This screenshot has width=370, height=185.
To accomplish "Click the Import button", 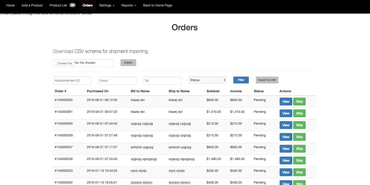I will (128, 63).
